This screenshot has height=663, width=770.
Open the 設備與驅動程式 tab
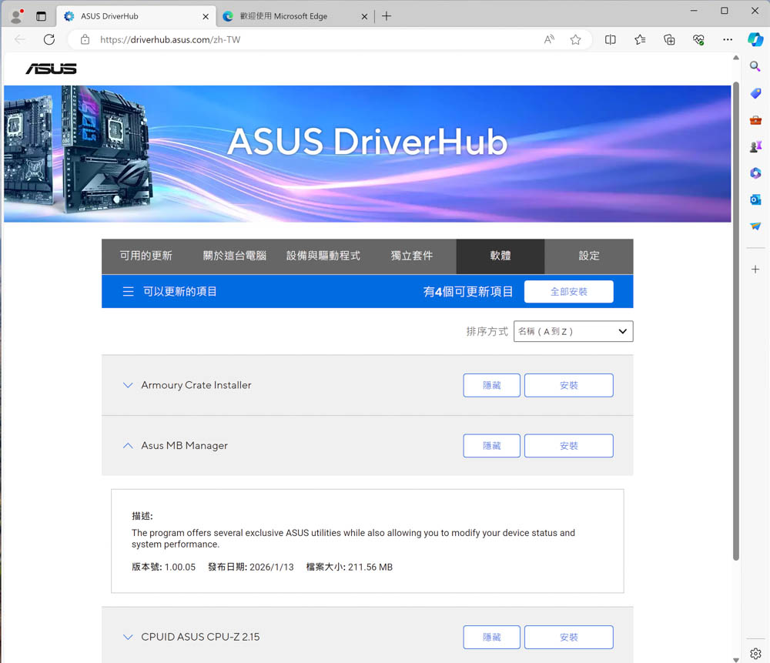coord(323,256)
